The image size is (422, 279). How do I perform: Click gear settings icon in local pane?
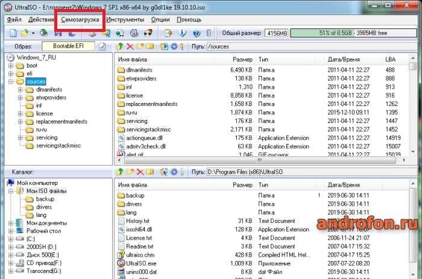click(x=174, y=172)
